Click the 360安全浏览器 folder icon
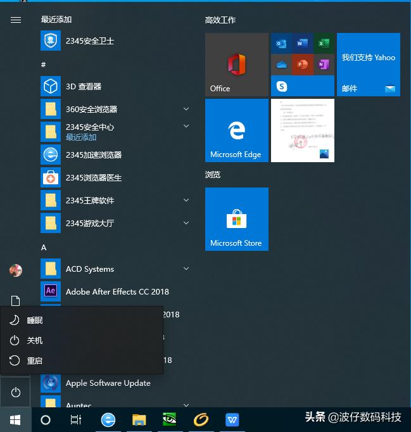Image resolution: width=411 pixels, height=432 pixels. pyautogui.click(x=51, y=109)
